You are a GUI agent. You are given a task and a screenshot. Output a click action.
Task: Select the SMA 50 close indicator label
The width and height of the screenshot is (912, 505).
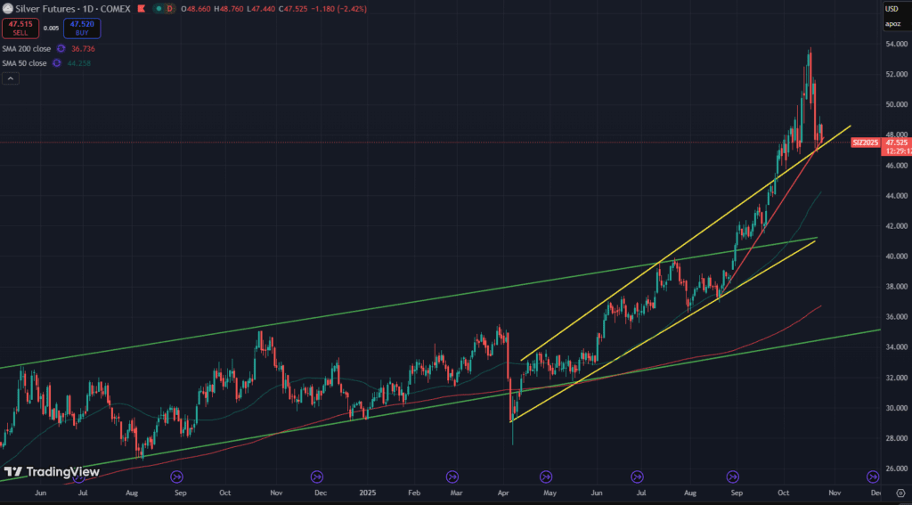[24, 63]
